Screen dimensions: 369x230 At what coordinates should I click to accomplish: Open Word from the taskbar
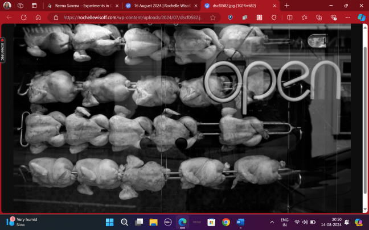pyautogui.click(x=240, y=221)
